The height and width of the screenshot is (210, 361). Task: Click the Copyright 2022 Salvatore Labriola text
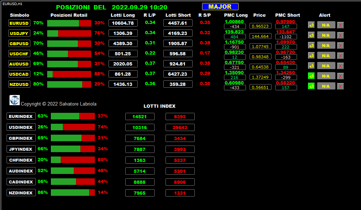pos(59,104)
